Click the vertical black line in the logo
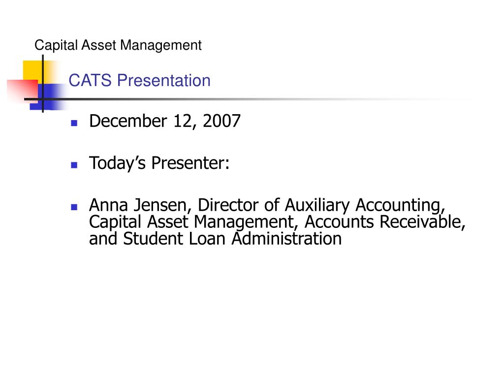This screenshot has width=504, height=378. tap(43, 84)
